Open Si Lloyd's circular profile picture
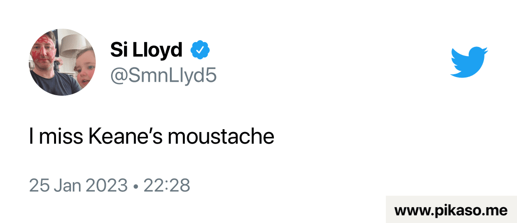 pyautogui.click(x=62, y=62)
